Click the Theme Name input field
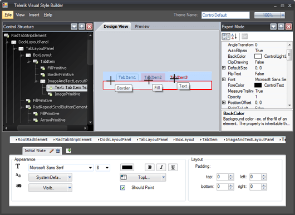 click(x=225, y=15)
